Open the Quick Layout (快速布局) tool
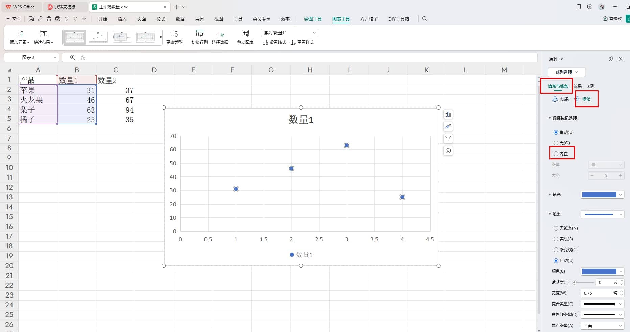Viewport: 630px width, 332px height. (44, 37)
